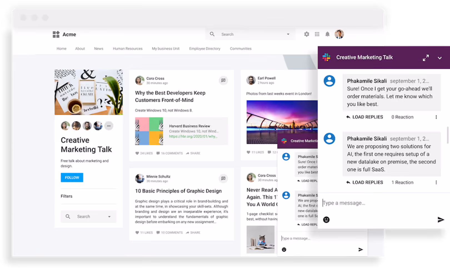The height and width of the screenshot is (269, 450).
Task: Click '1 Reaction' on the second message
Action: [402, 182]
